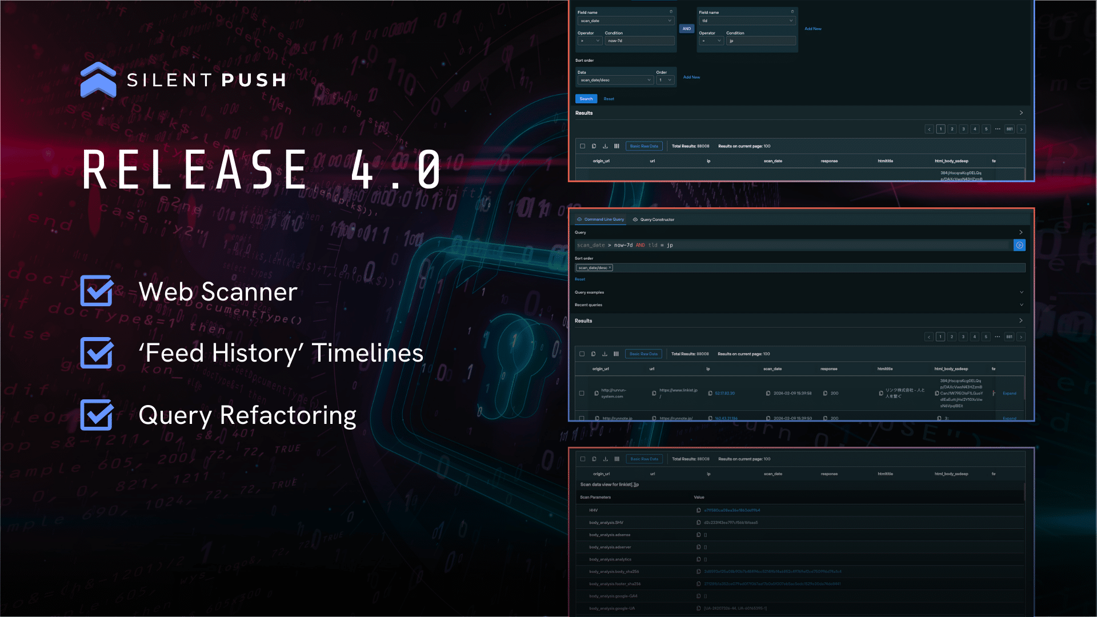Copy body_analysis.body_sha256 hash icon
The width and height of the screenshot is (1097, 617).
pyautogui.click(x=698, y=571)
